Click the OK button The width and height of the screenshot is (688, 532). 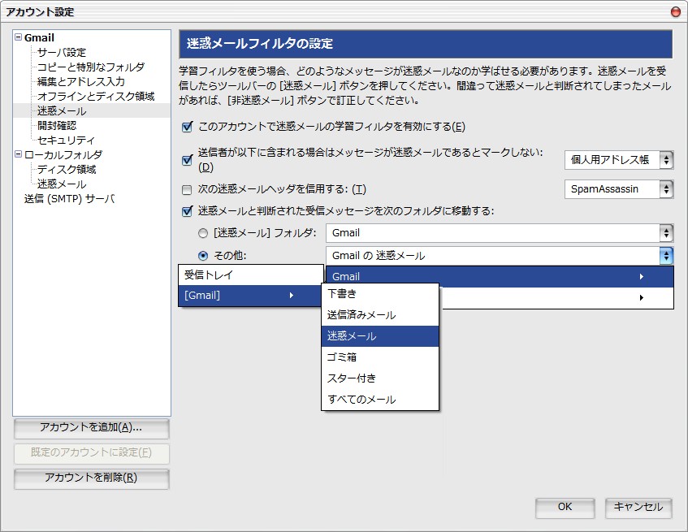pos(565,508)
